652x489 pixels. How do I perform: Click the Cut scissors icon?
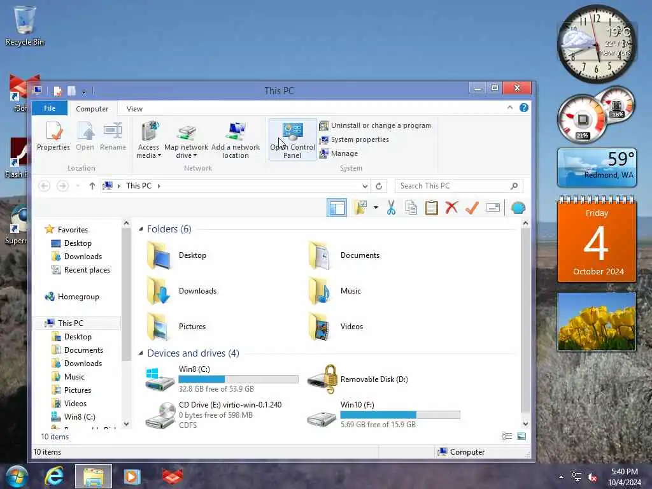click(391, 208)
